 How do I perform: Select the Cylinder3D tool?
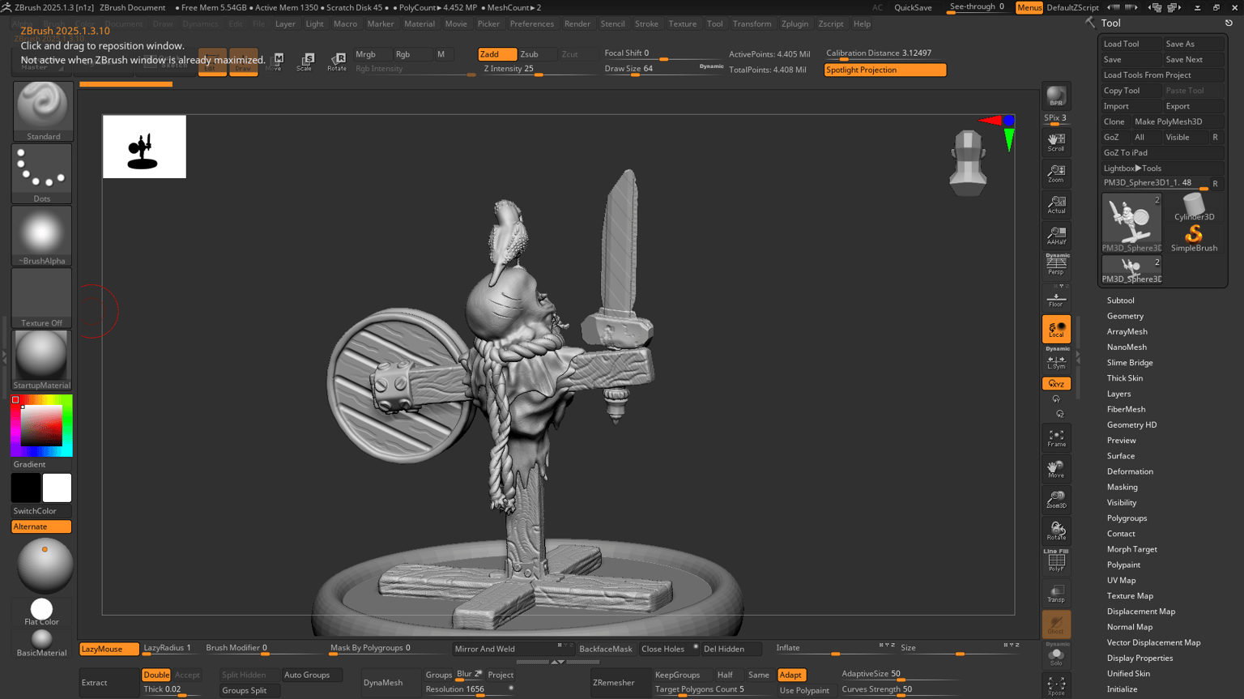click(x=1194, y=208)
